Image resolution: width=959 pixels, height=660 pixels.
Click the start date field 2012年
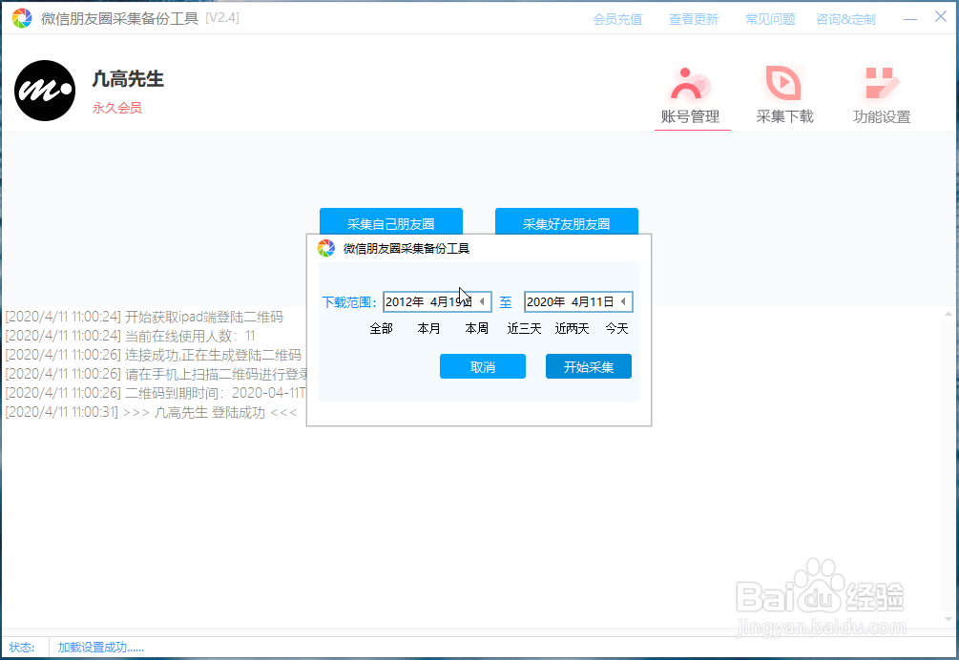437,302
